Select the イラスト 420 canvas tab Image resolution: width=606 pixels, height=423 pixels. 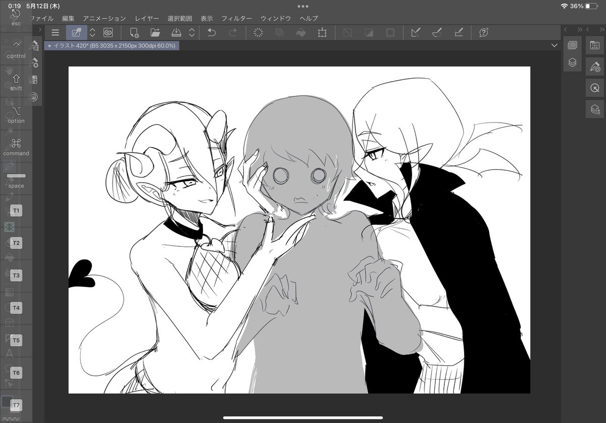112,45
